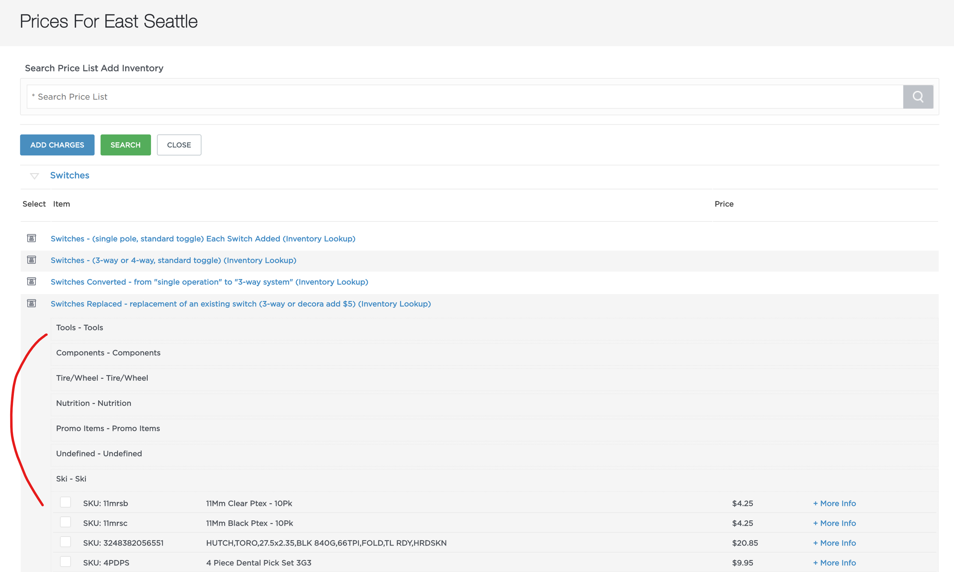Tick the checkbox for SKU 11mrsc
Image resolution: width=954 pixels, height=572 pixels.
(65, 522)
